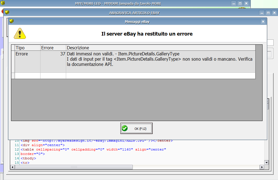Viewport: 278px width, 180px height.
Task: Click the Descrizione column header
Action: point(161,48)
